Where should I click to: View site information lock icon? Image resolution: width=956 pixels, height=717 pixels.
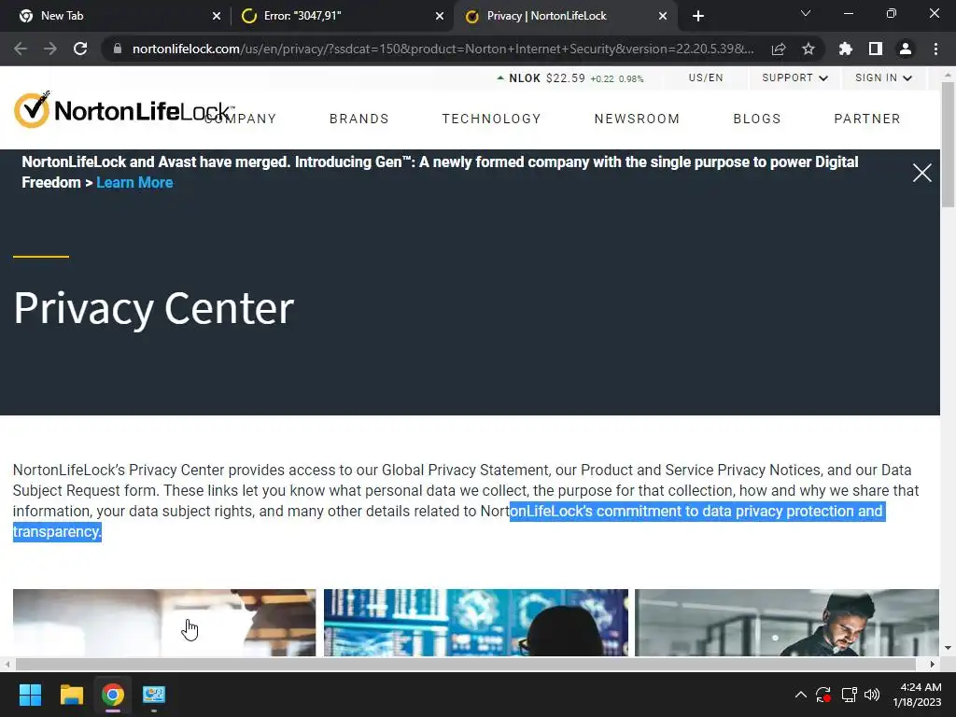[118, 49]
